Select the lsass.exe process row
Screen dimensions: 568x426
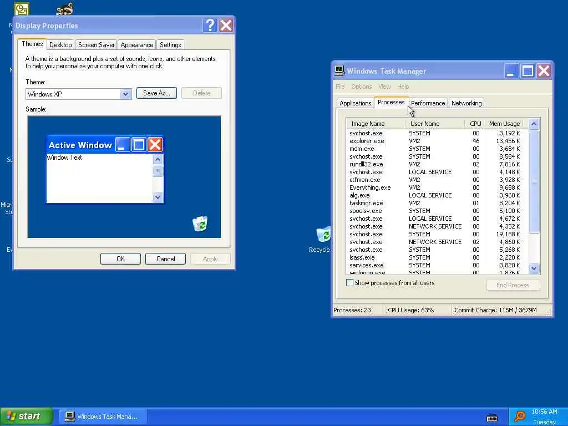pyautogui.click(x=437, y=257)
